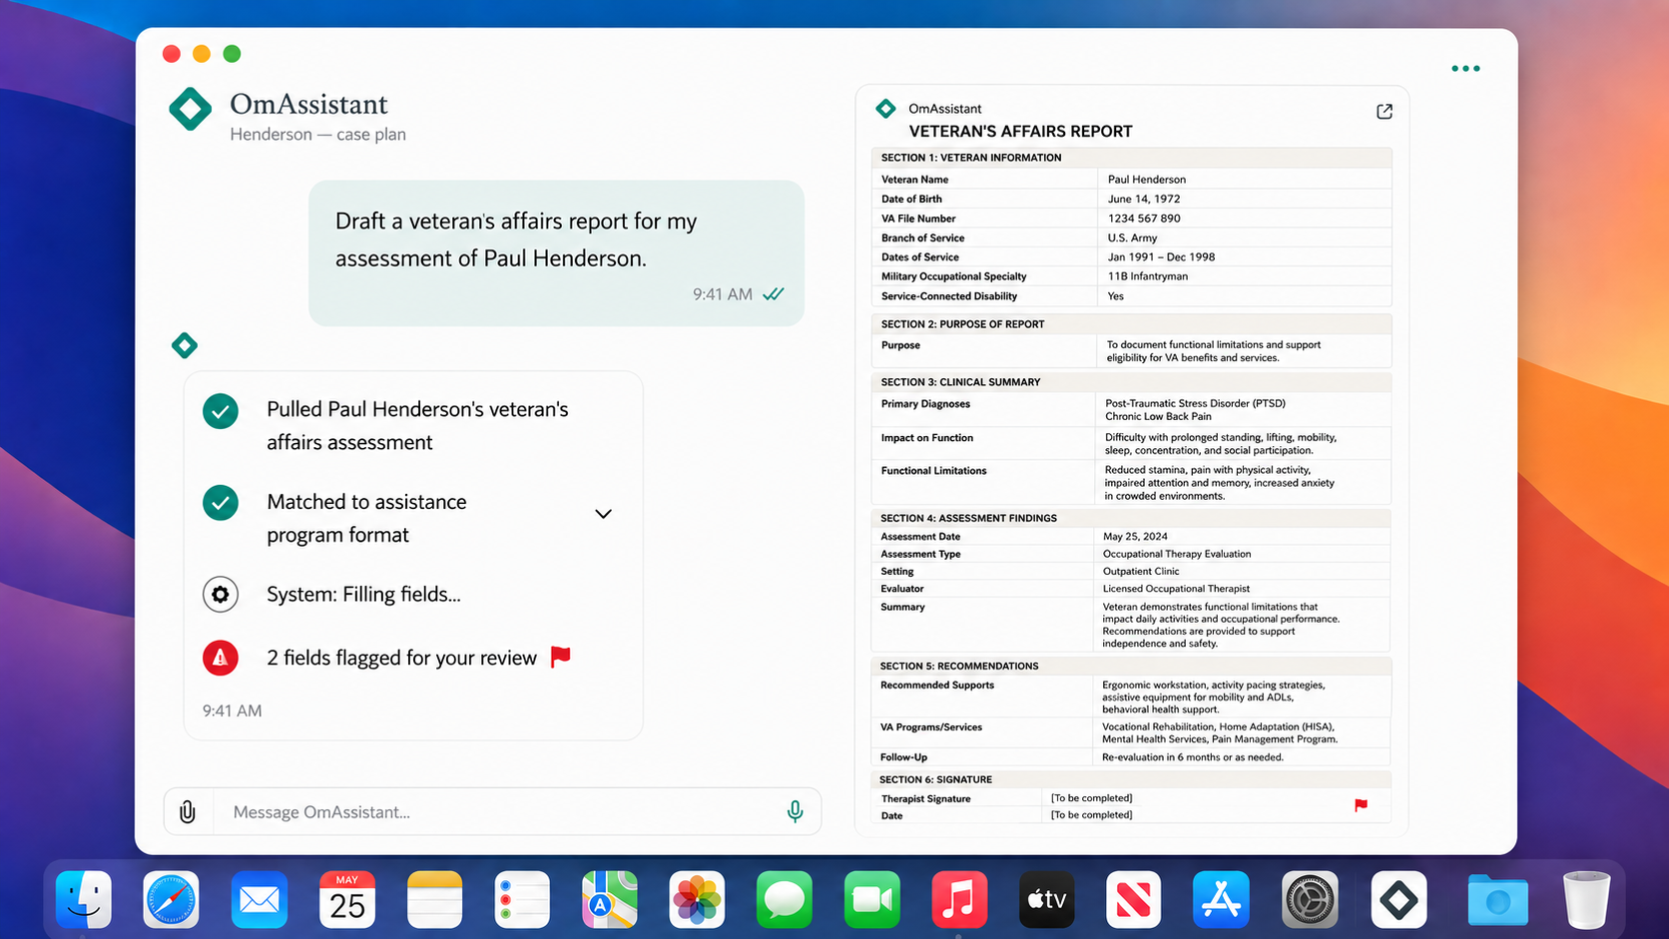
Task: Click the Message OmAssistant input field
Action: (x=493, y=812)
